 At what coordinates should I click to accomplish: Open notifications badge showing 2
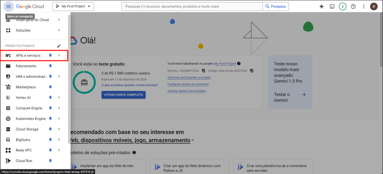(x=343, y=6)
